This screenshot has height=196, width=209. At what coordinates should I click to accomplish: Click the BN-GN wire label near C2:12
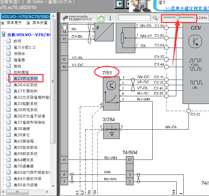coord(171,127)
